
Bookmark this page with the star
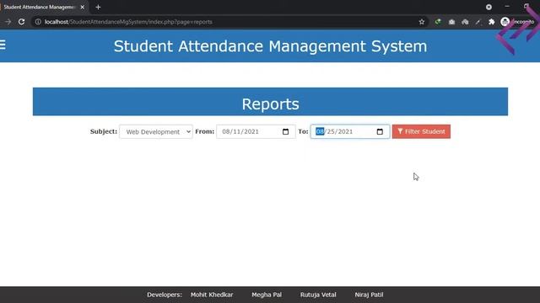point(422,22)
